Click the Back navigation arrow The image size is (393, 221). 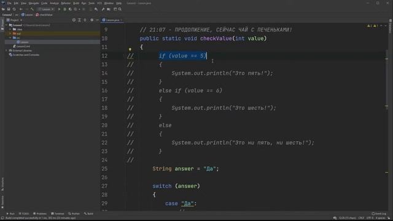click(x=21, y=9)
